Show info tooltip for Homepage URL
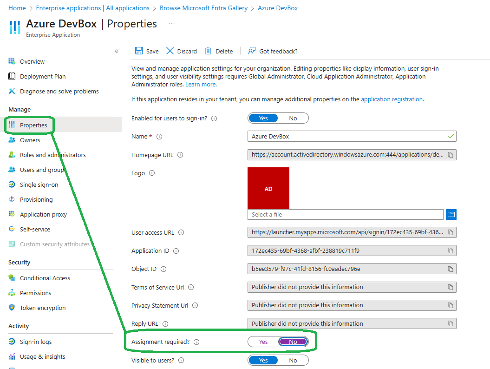The width and height of the screenshot is (490, 369). 180,155
